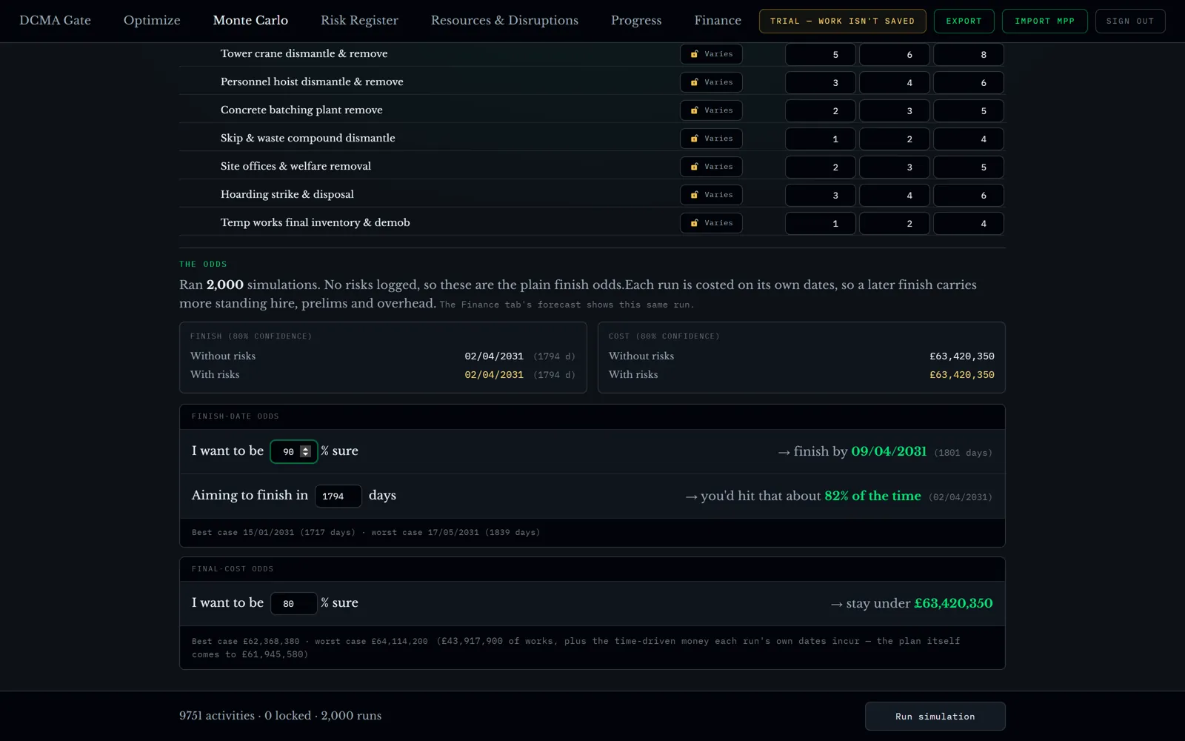Open the Progress tab
The image size is (1185, 741).
tap(636, 21)
